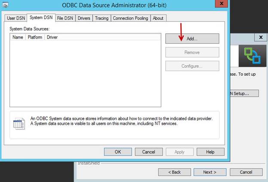Open the File DSN tab
This screenshot has width=268, height=182.
pyautogui.click(x=65, y=18)
